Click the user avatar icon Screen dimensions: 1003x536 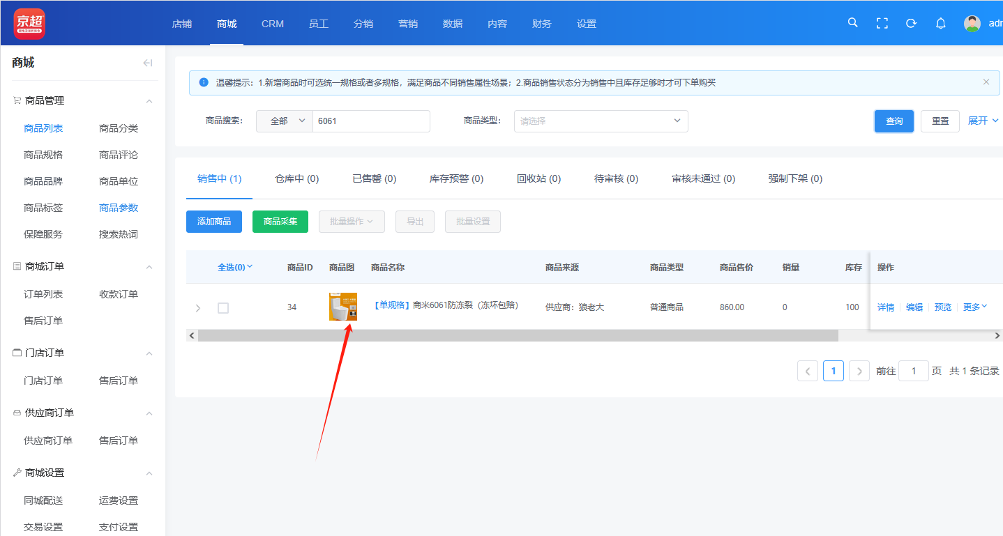pyautogui.click(x=972, y=23)
